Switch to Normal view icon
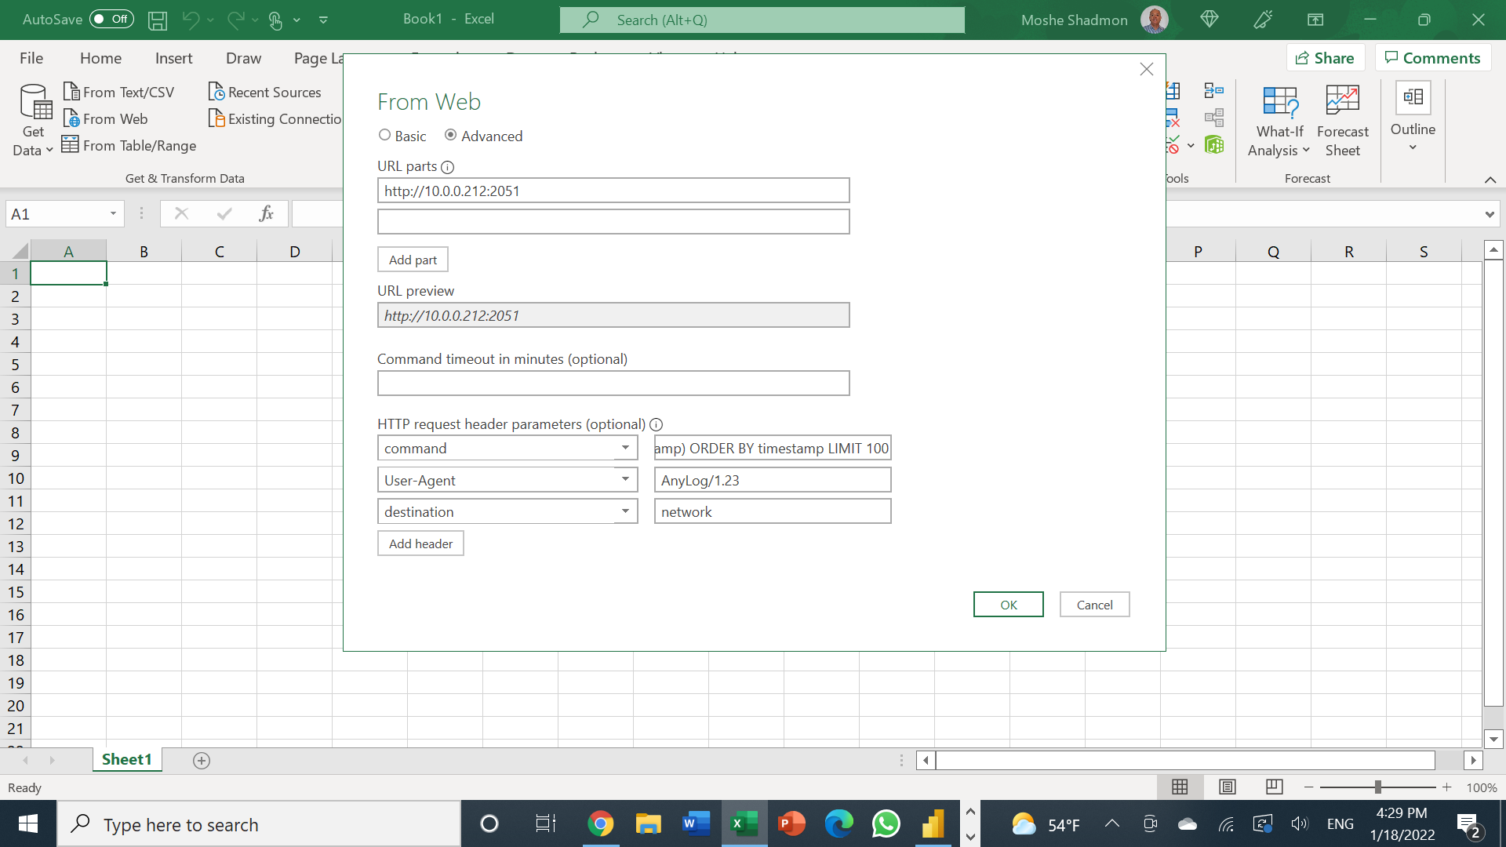Screen dimensions: 1506x847 pos(1180,787)
